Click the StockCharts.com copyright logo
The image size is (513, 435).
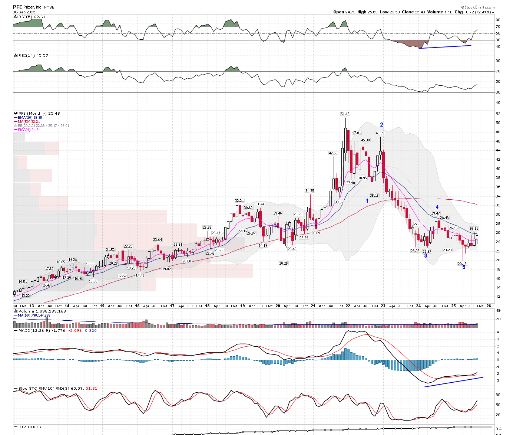(x=478, y=7)
